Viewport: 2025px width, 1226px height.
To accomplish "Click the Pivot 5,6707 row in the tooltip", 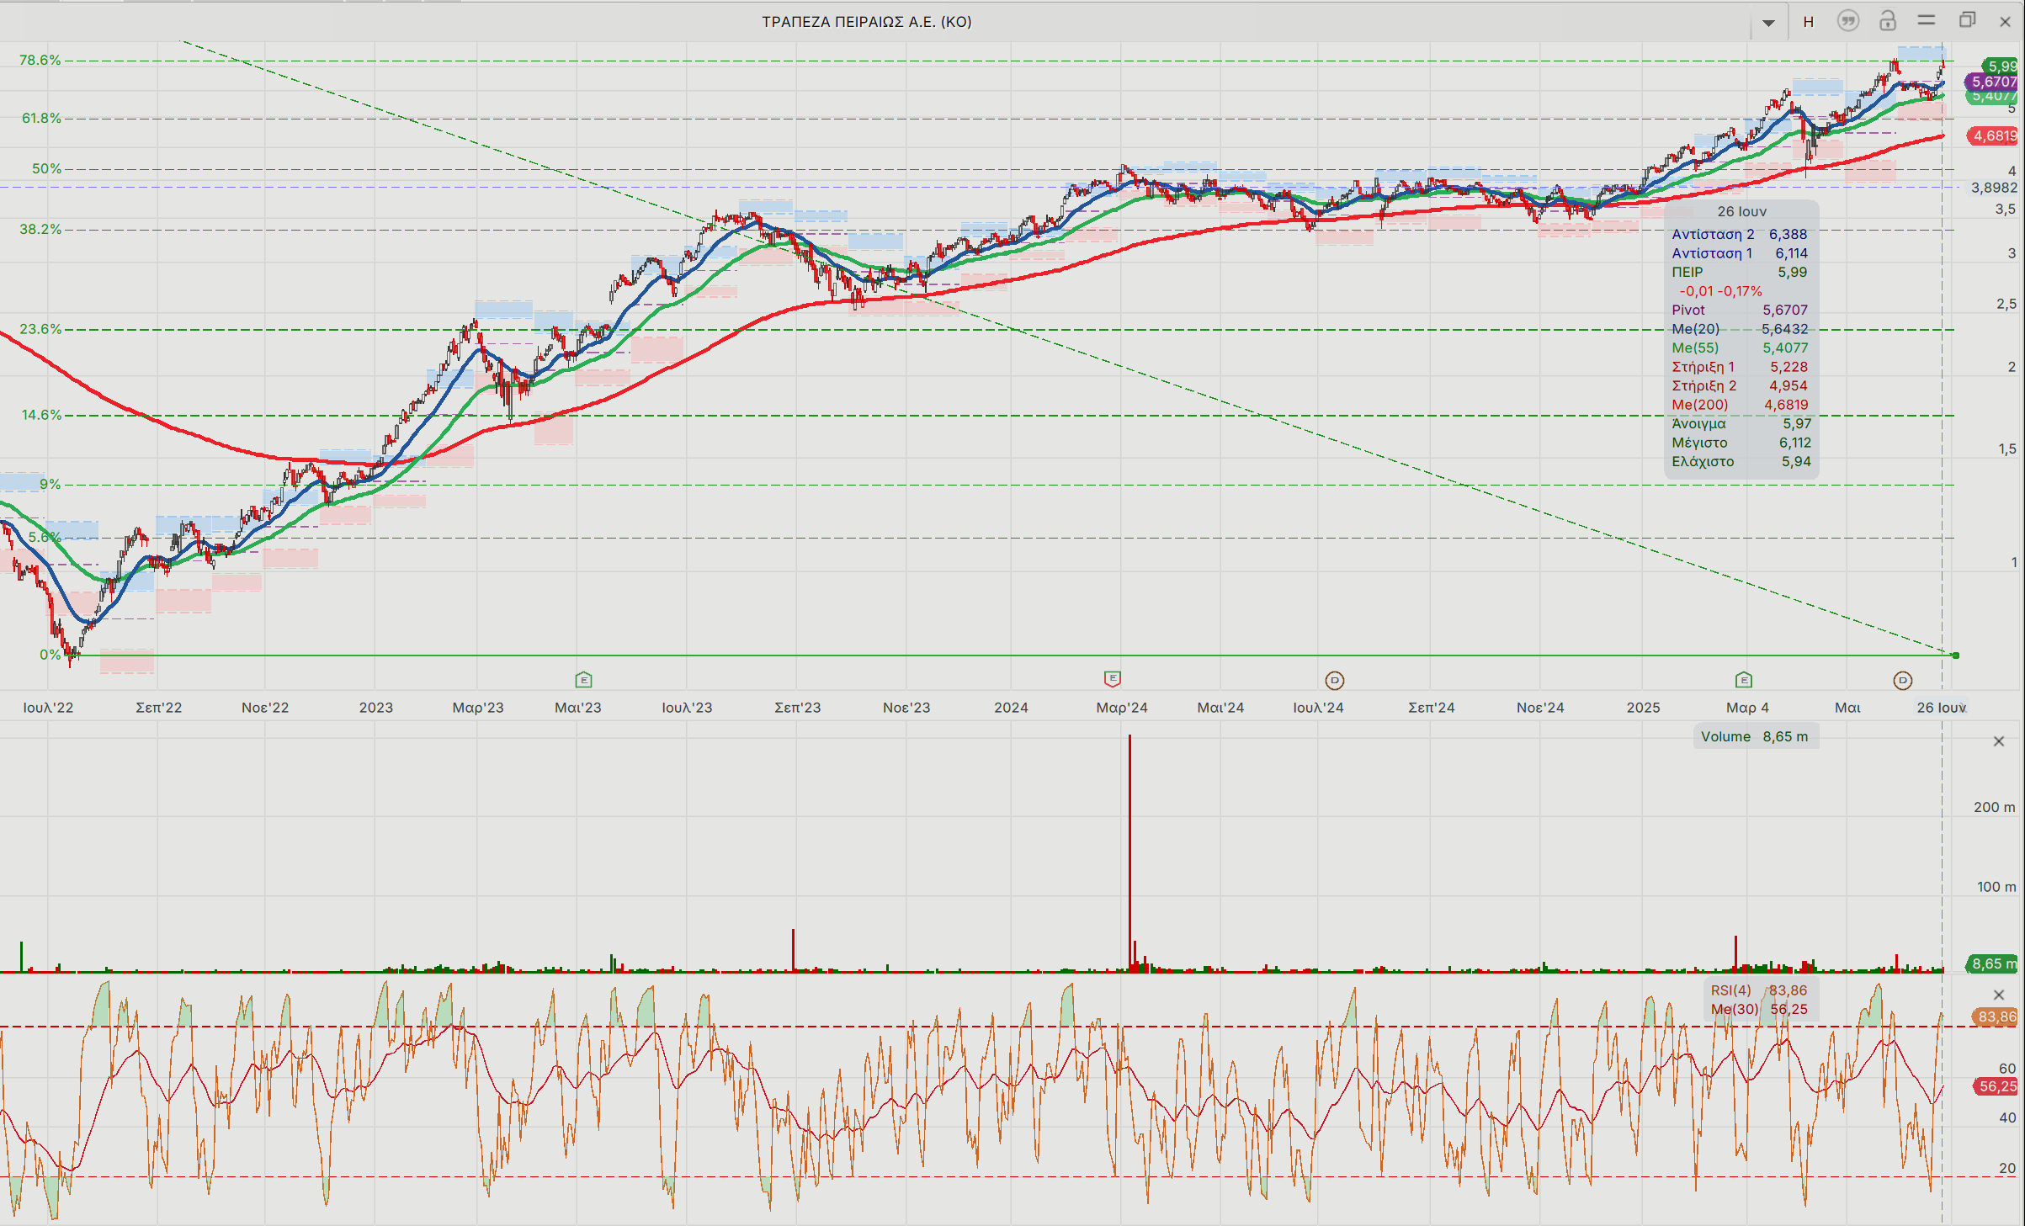I will [1740, 310].
